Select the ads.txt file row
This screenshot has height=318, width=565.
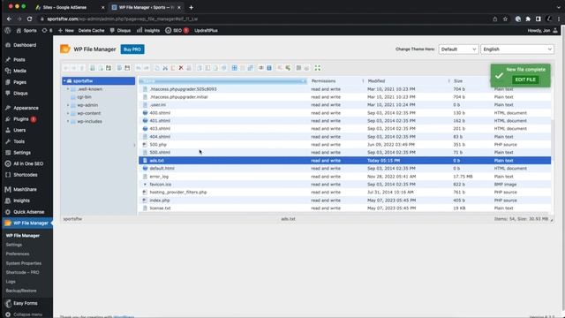[x=345, y=161]
